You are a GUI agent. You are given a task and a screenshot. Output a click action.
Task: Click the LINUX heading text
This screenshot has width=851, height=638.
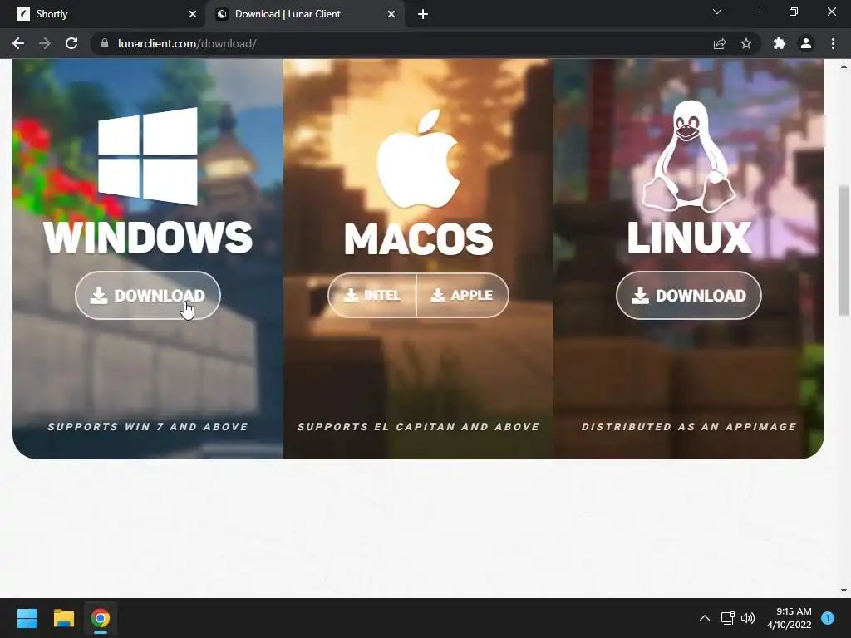click(x=689, y=238)
